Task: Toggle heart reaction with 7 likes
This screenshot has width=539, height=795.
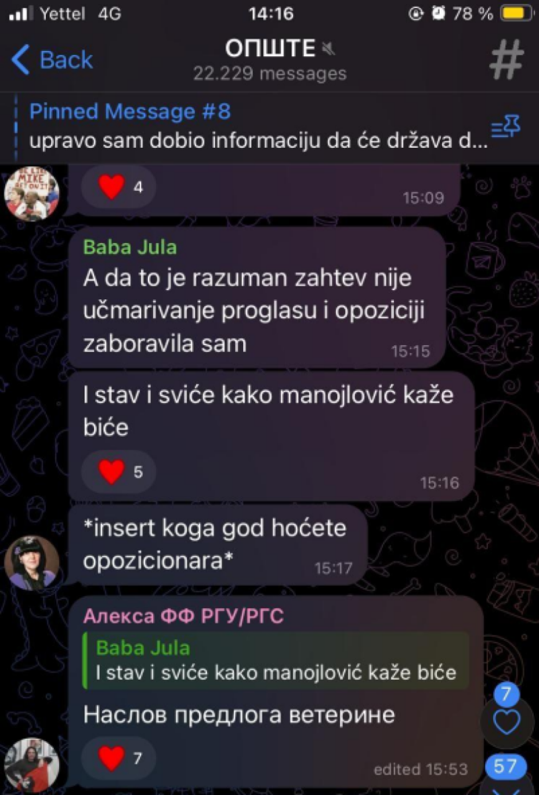Action: [119, 758]
